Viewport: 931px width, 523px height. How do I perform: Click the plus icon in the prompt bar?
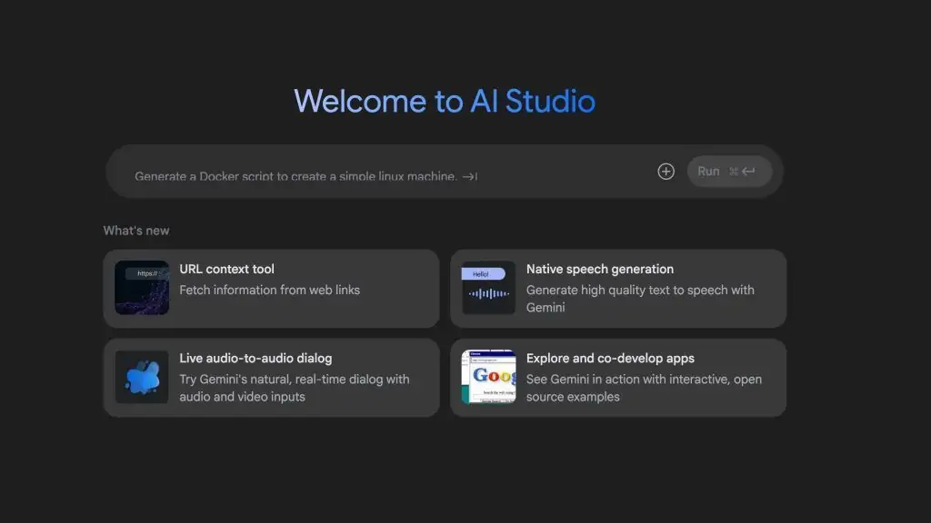point(666,171)
